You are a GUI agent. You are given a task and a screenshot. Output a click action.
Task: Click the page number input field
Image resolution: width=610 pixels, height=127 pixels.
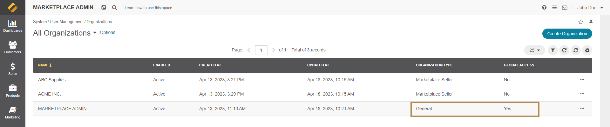[261, 50]
